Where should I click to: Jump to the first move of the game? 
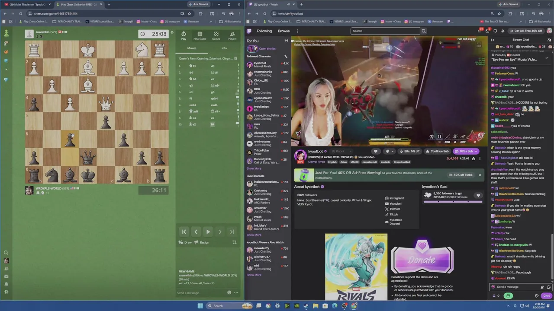click(184, 232)
